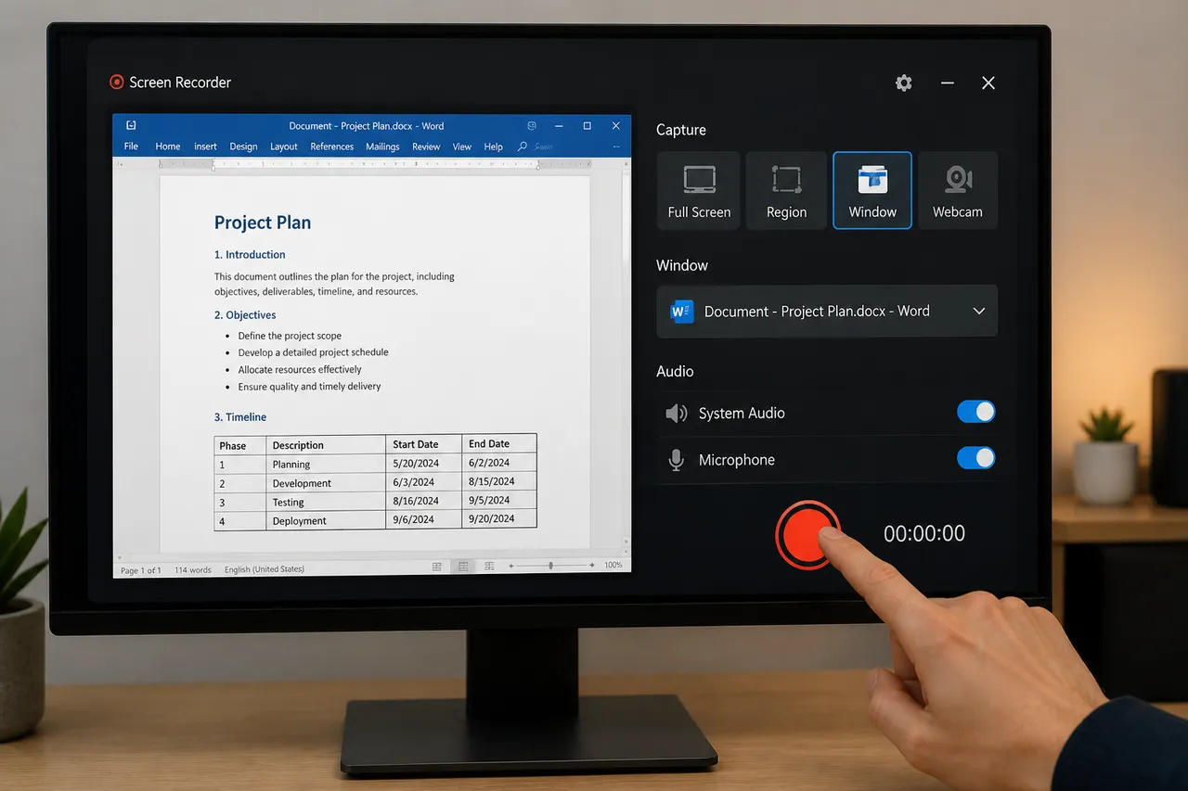Maximize the Word window
Viewport: 1188px width, 791px height.
[587, 125]
